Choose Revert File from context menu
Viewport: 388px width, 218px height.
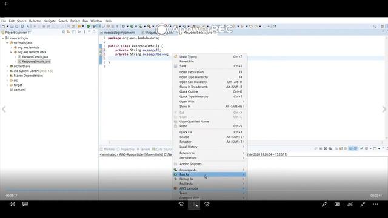pyautogui.click(x=209, y=61)
